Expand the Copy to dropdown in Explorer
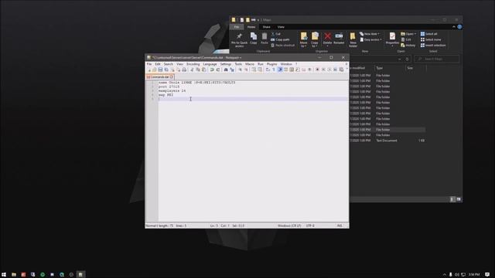This screenshot has height=278, width=495. [x=315, y=46]
